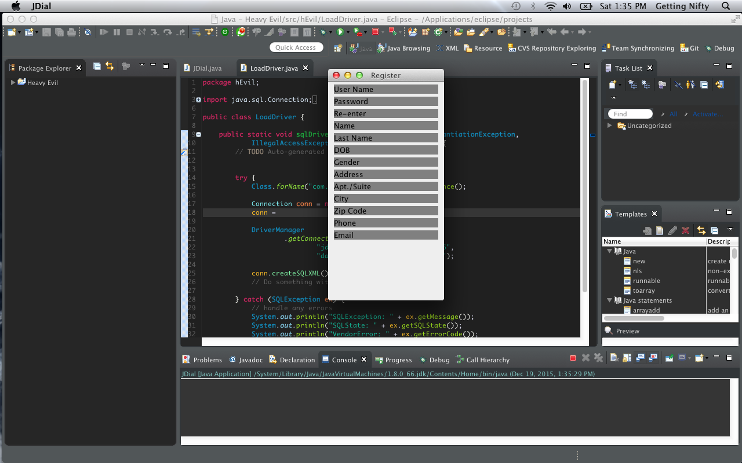
Task: Click Synchronize Changed icon in Task List
Action: [x=719, y=84]
